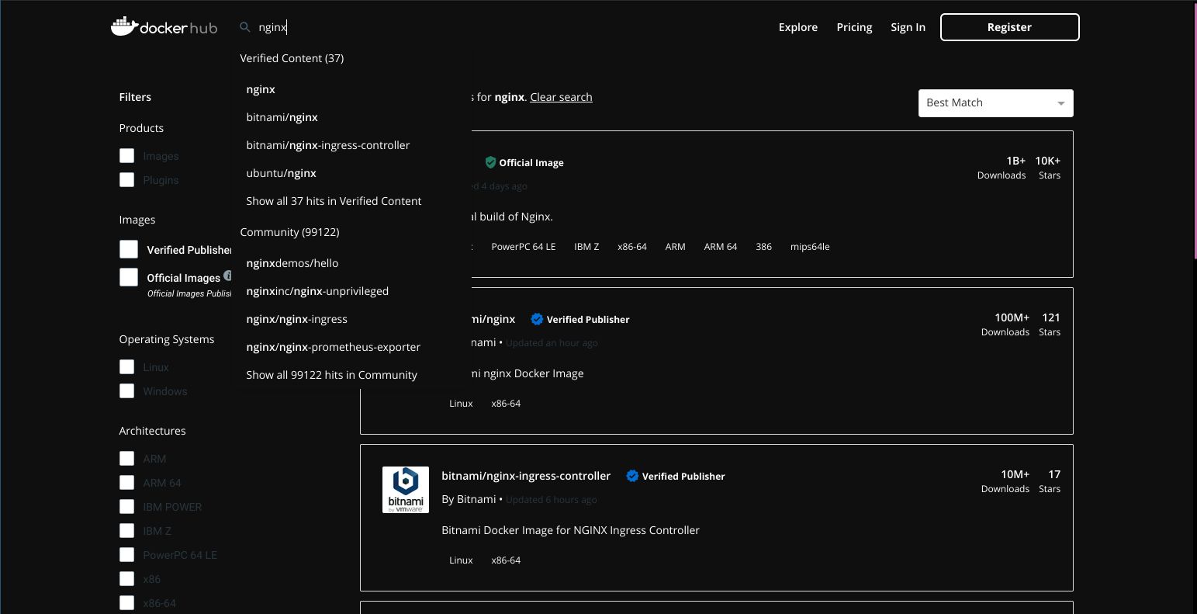Enable the Verified Publisher filter
This screenshot has width=1197, height=614.
pos(129,249)
